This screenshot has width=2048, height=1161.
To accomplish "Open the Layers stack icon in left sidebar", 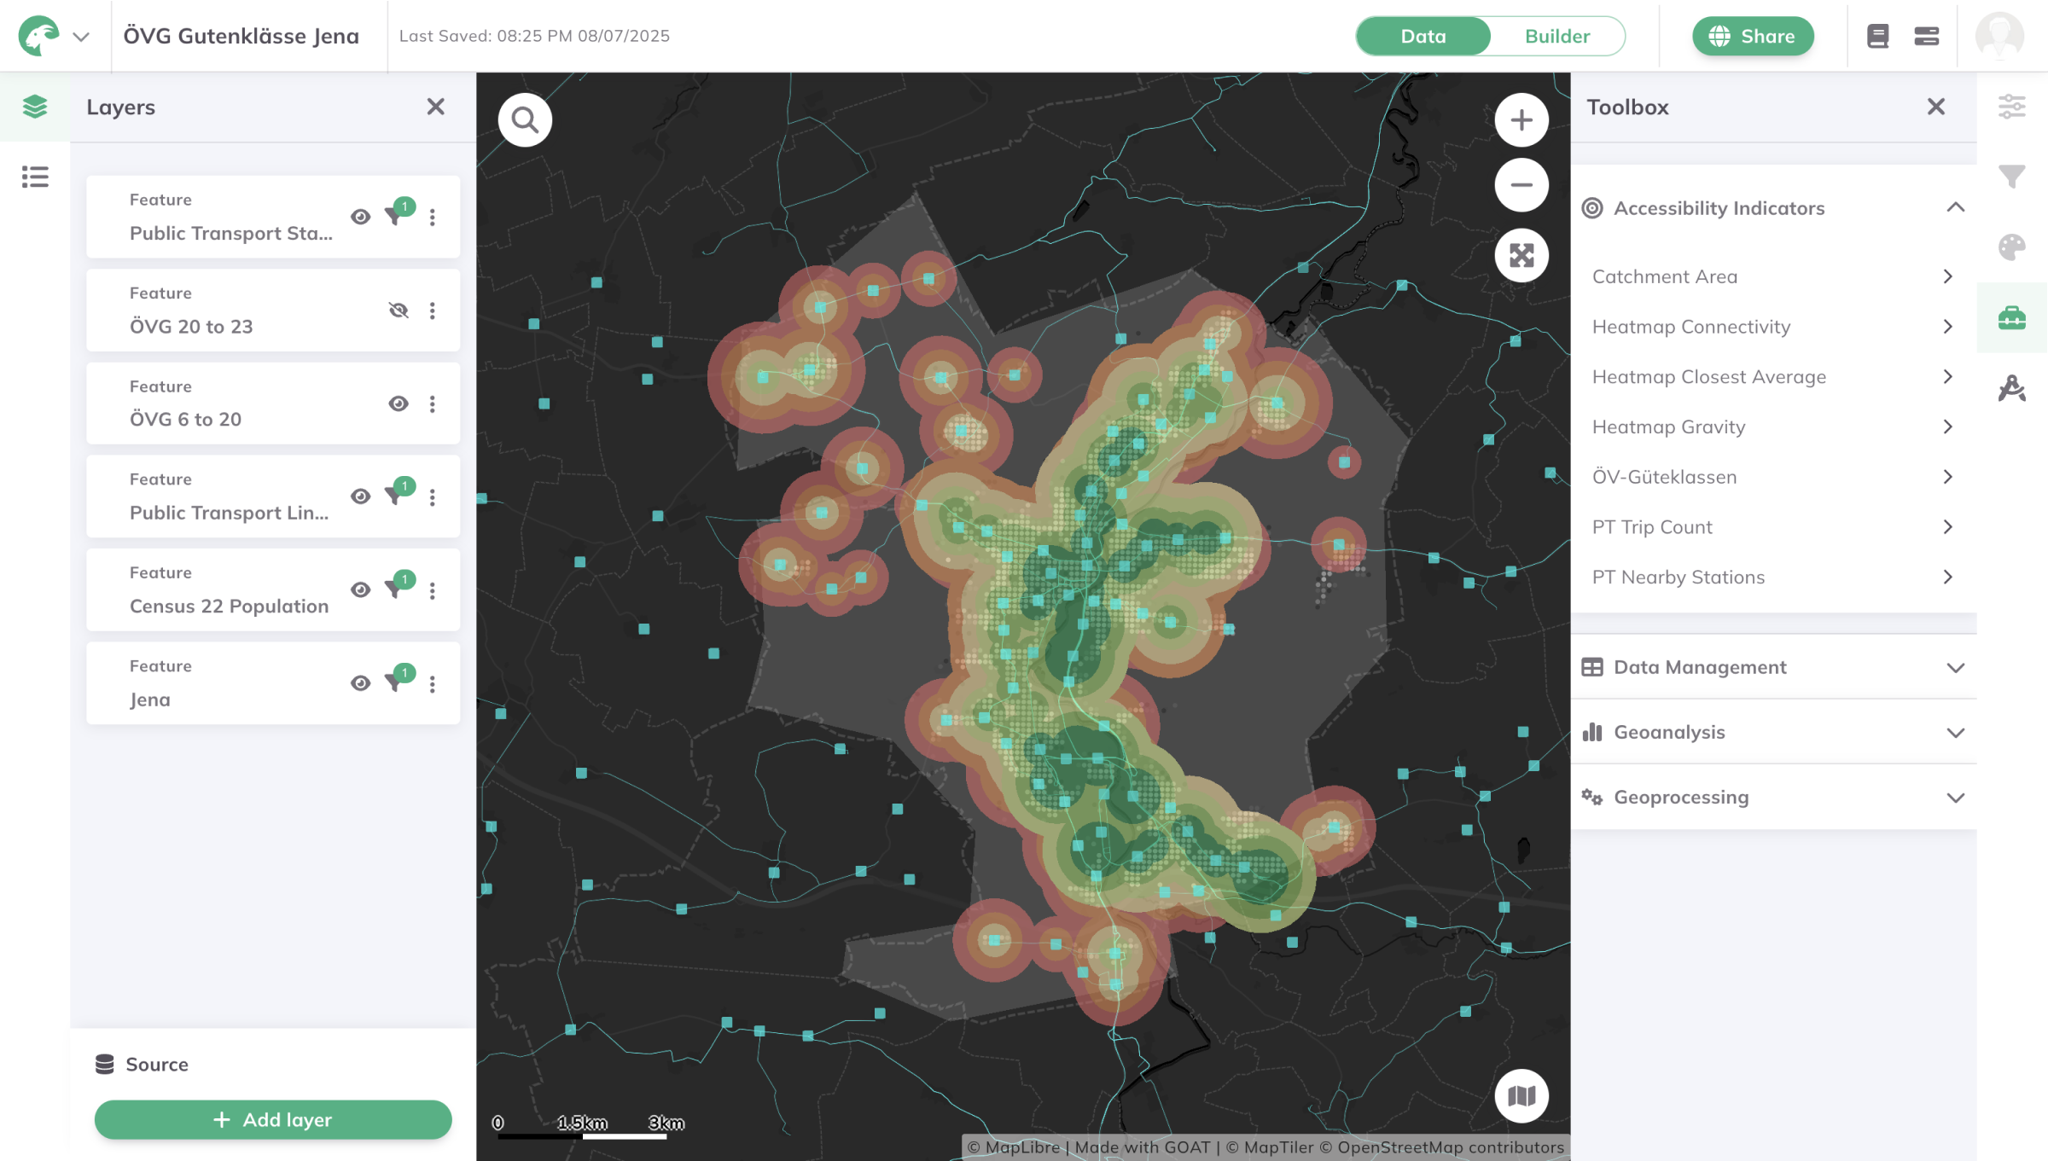I will [x=35, y=107].
